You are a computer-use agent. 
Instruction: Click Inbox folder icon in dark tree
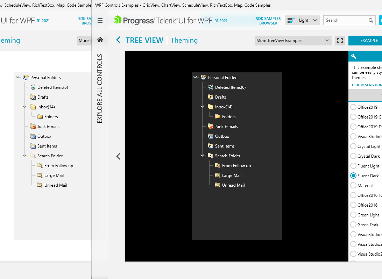211,107
